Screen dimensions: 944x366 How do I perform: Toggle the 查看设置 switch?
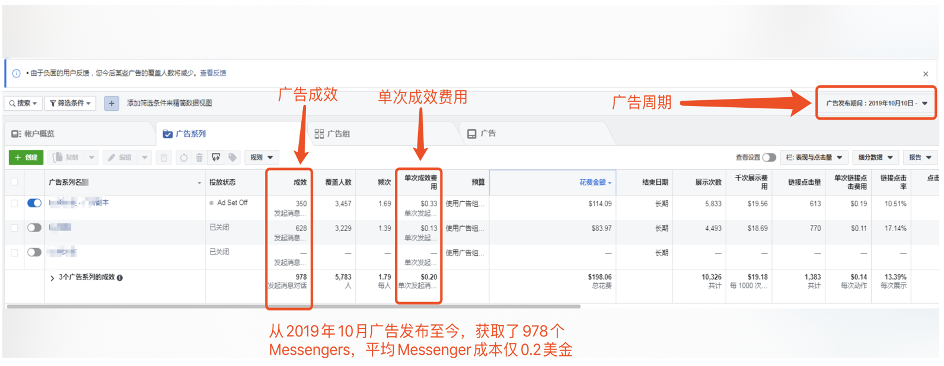tap(769, 158)
